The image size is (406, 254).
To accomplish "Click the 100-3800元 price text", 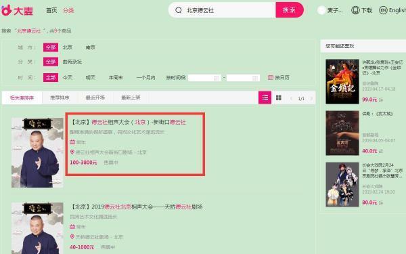I will (x=83, y=163).
